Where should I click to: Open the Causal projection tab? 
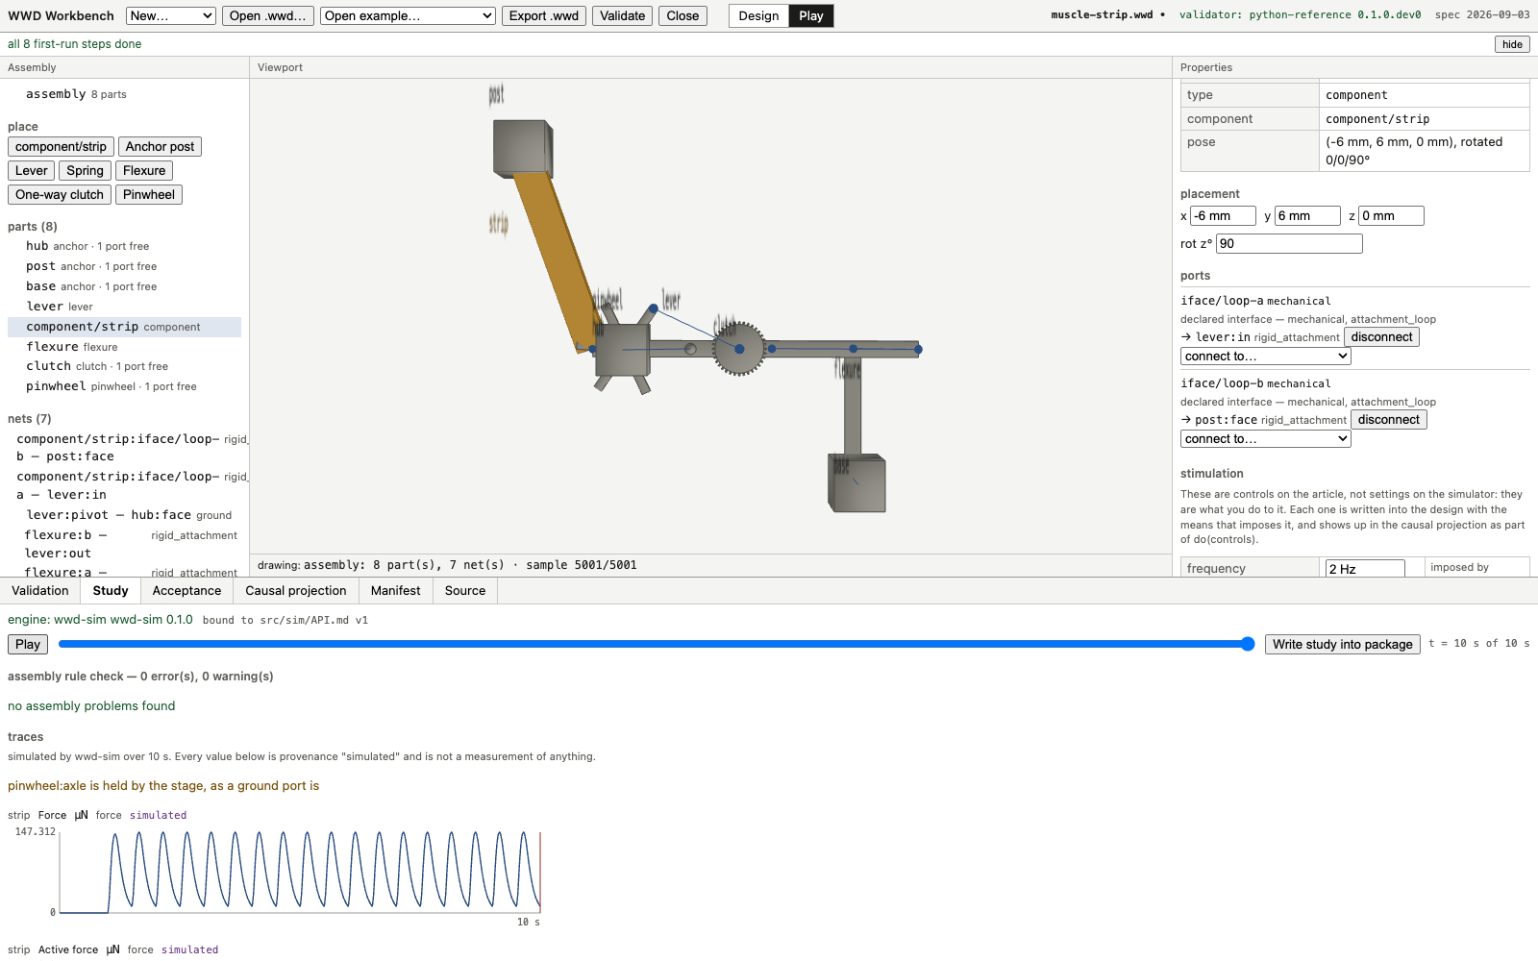(296, 591)
